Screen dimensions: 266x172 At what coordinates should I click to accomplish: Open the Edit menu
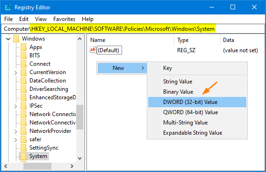(x=24, y=19)
